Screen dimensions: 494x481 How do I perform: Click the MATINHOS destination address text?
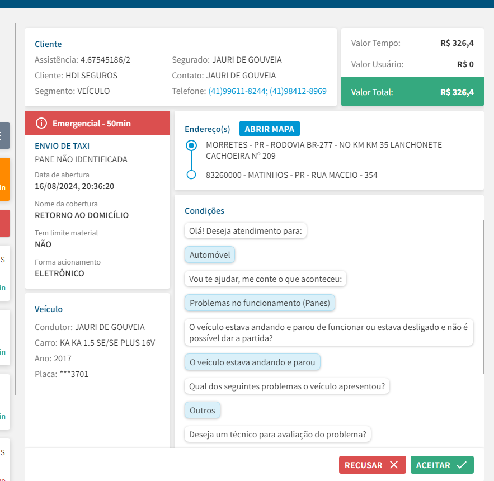291,175
